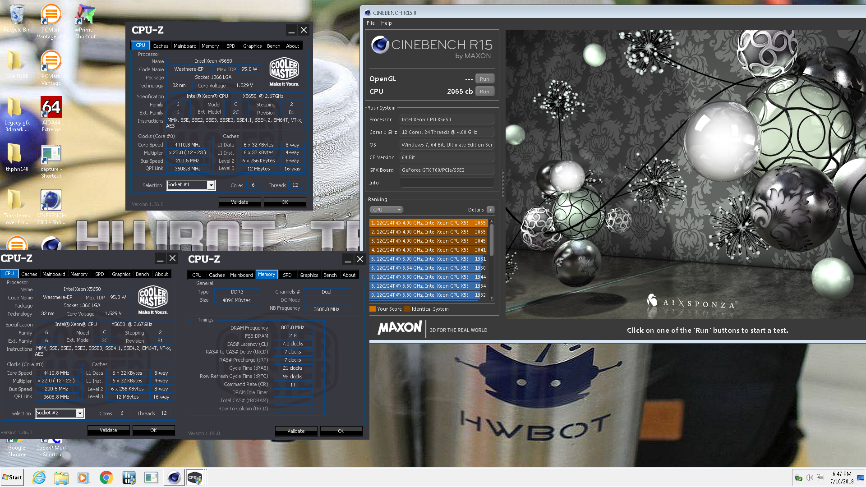Screen dimensions: 866x487
Task: Click the clock showing 6:47 PM
Action: click(842, 474)
